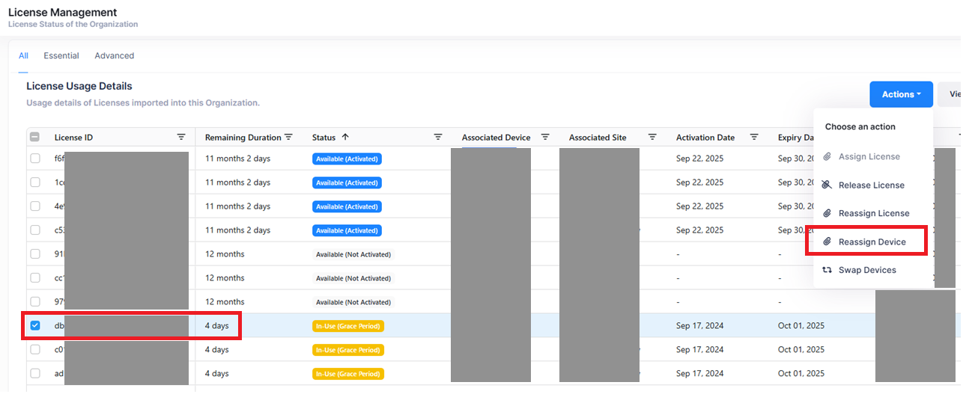
Task: Uncheck the selected license row with 4 days
Action: pyautogui.click(x=35, y=326)
